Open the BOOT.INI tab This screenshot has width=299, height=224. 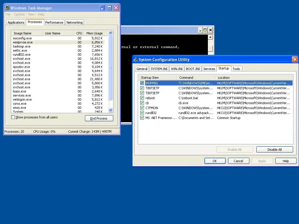coord(193,69)
